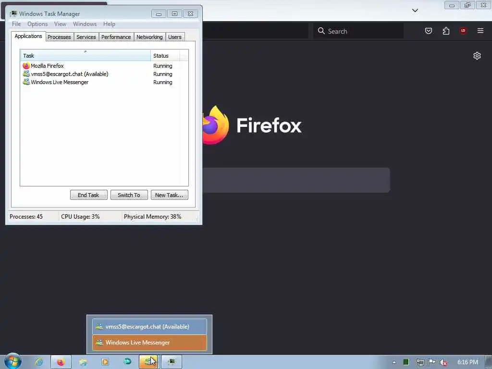Open Firefox extensions puzzle icon

(446, 31)
